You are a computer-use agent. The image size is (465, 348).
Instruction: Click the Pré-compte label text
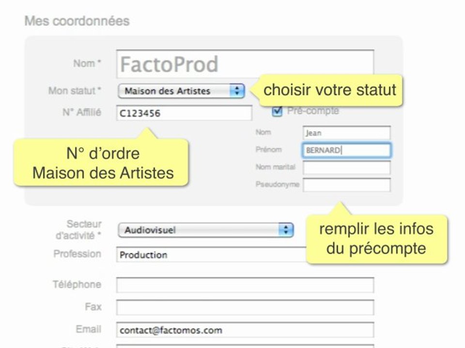[313, 111]
